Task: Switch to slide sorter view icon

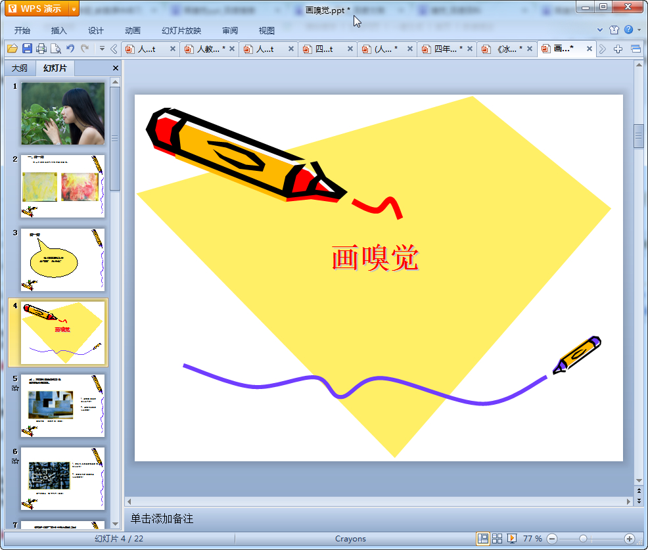Action: coord(497,538)
